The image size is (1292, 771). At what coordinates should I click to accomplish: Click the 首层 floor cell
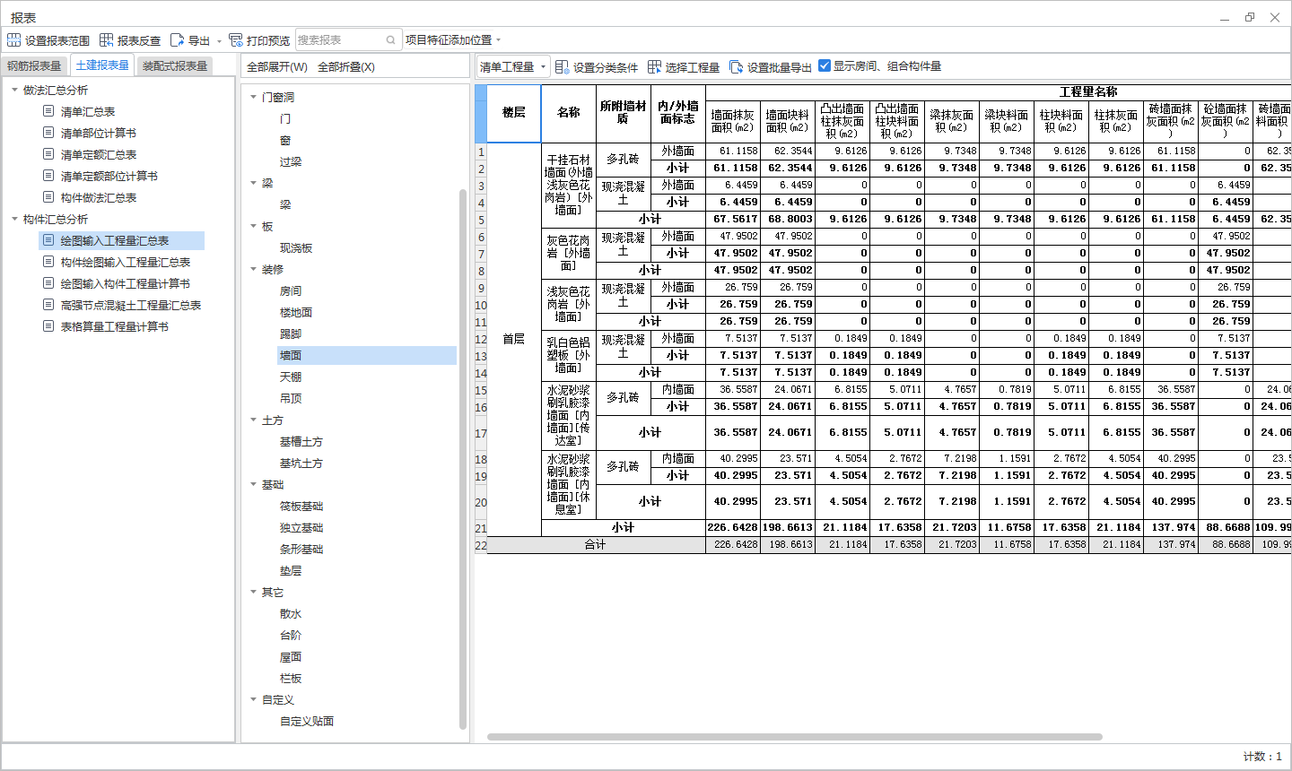coord(514,340)
